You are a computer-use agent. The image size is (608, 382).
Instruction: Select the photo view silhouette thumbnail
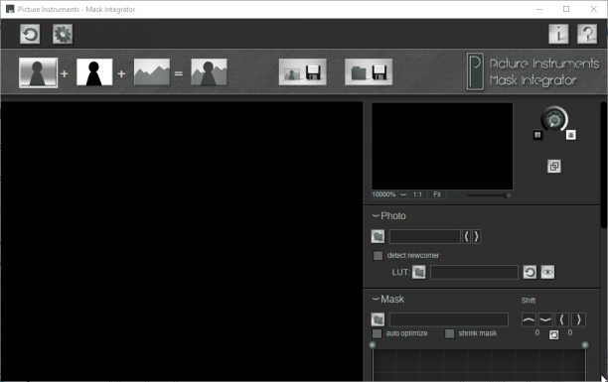tap(38, 72)
